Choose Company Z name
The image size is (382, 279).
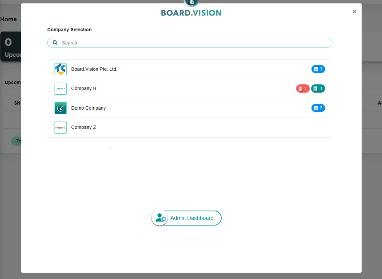tap(84, 127)
